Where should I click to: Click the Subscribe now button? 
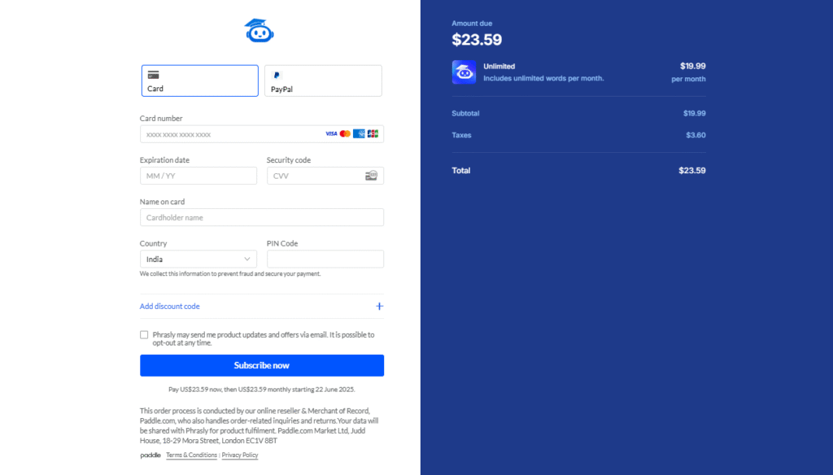[262, 365]
